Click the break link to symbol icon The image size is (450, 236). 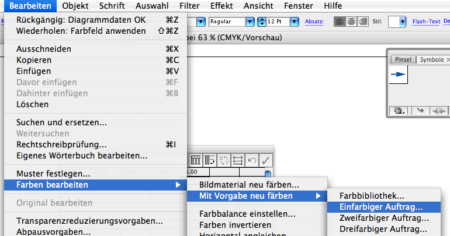coord(439,110)
